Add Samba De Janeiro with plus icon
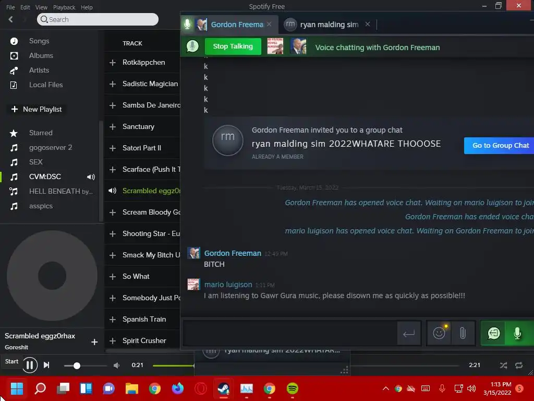 [113, 105]
